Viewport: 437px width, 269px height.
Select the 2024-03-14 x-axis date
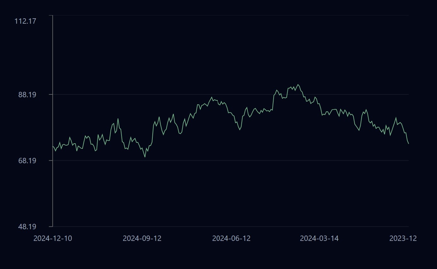(x=319, y=238)
